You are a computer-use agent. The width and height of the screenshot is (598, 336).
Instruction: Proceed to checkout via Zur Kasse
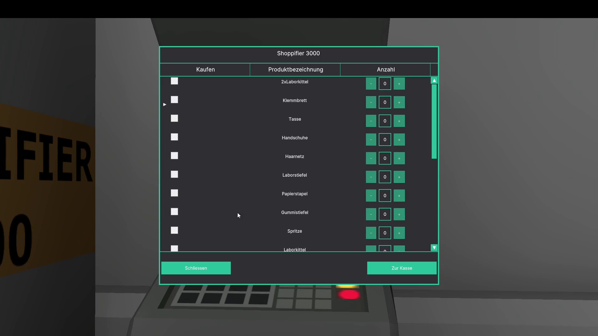click(x=401, y=268)
